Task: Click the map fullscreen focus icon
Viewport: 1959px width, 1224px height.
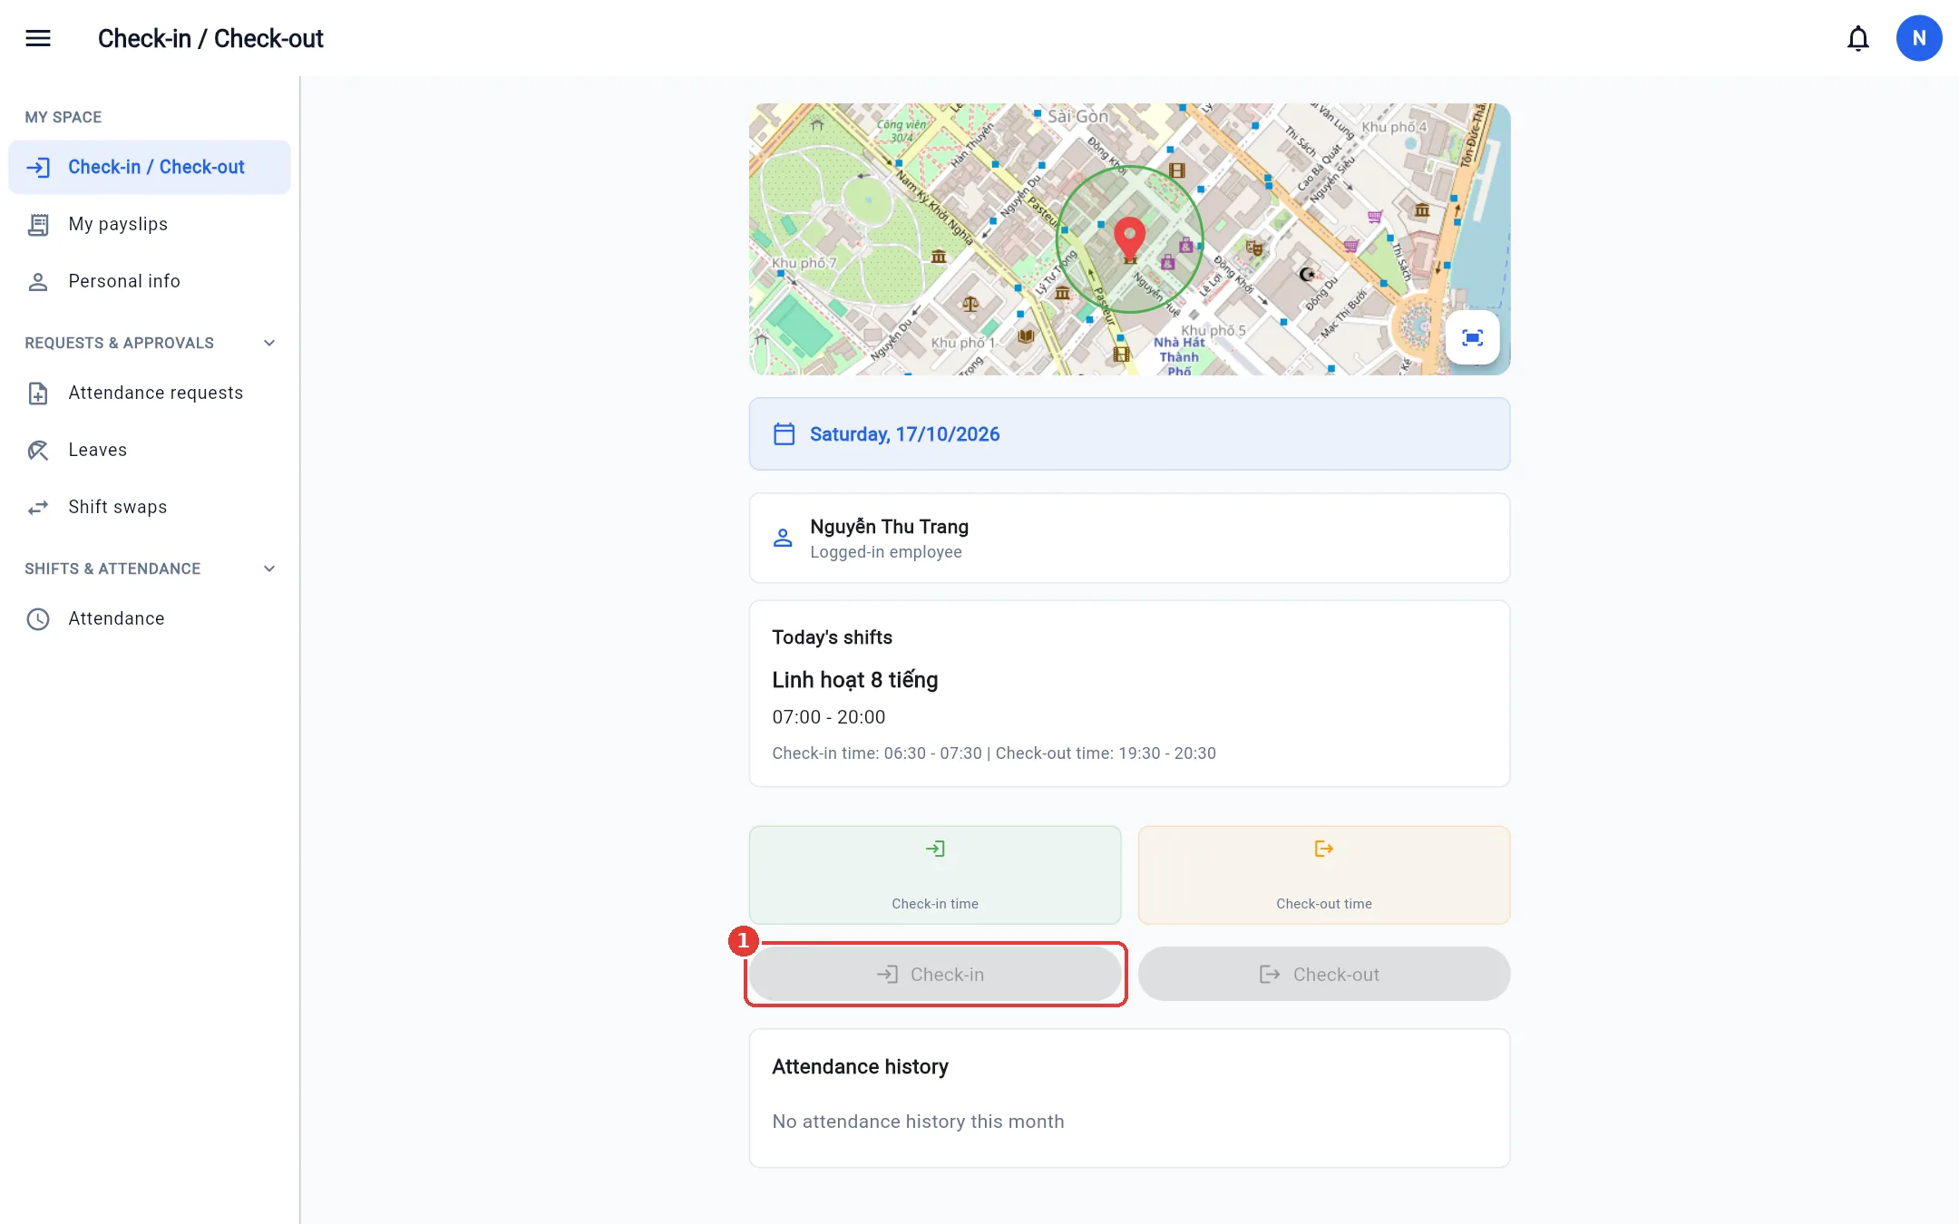Action: tap(1473, 338)
